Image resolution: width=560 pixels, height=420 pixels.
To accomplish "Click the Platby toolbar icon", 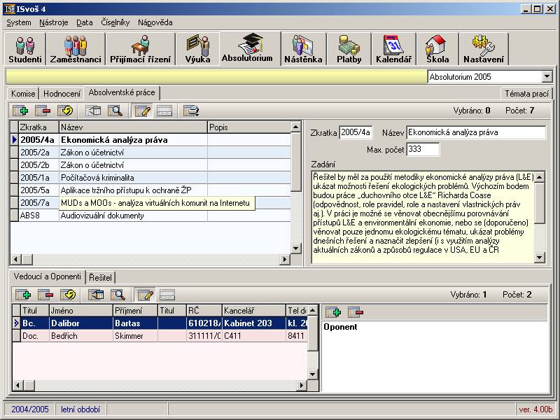I will [x=349, y=49].
